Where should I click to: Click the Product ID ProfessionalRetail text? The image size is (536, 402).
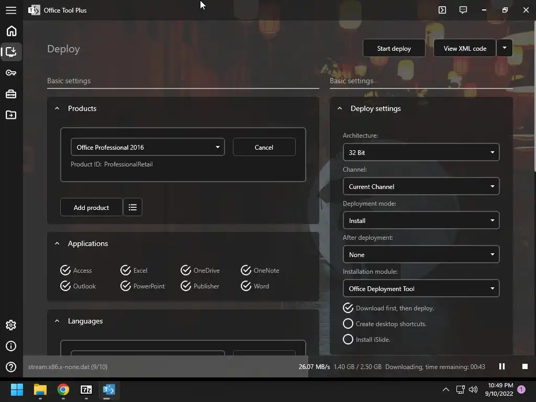[111, 164]
